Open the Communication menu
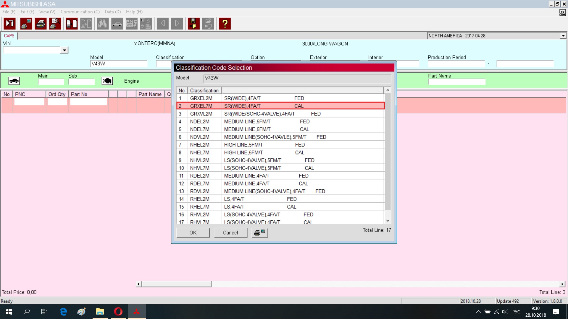This screenshot has height=319, width=568. point(80,12)
